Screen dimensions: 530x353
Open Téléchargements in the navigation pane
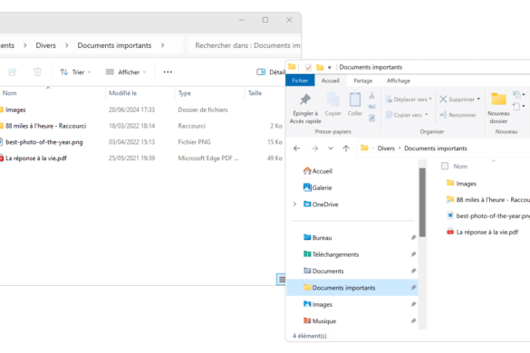331,254
